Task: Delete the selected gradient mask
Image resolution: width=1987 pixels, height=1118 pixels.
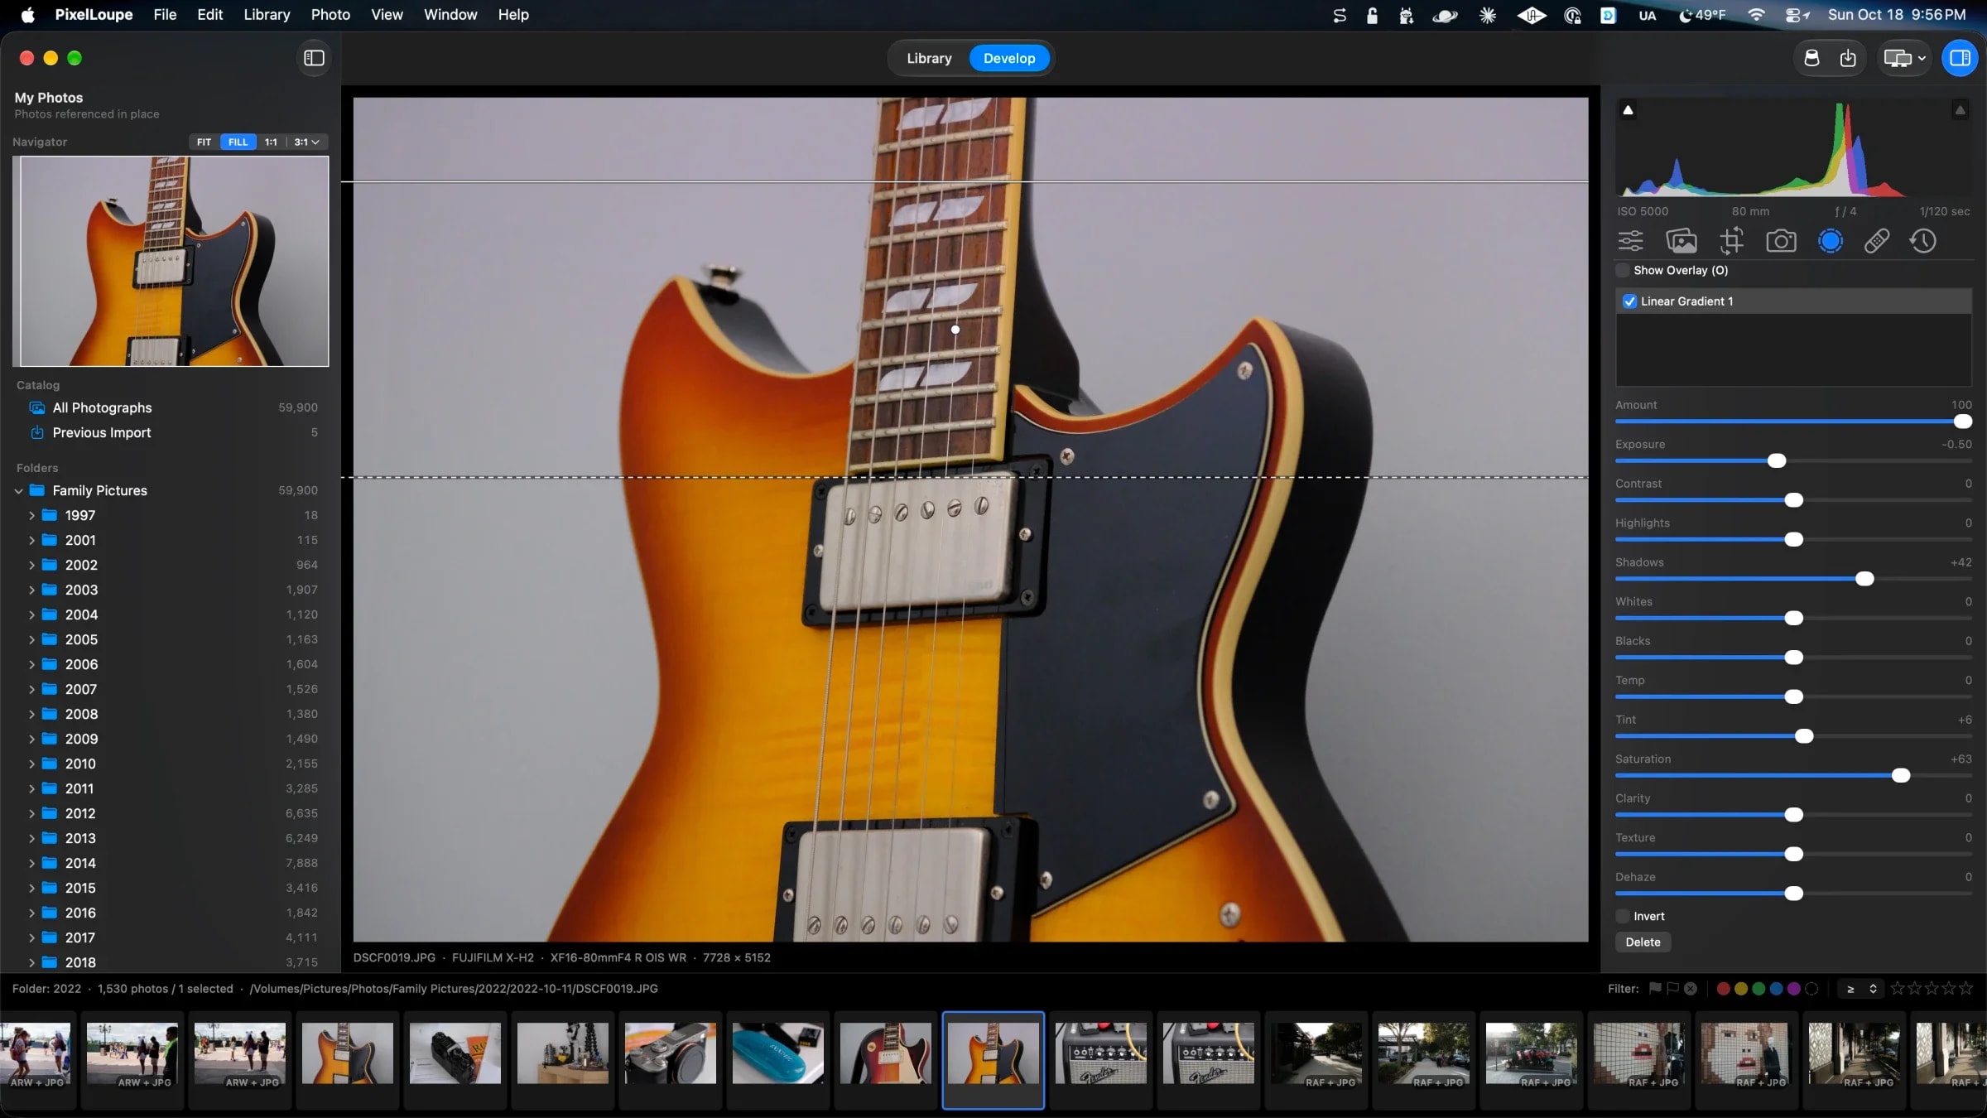Action: coord(1643,942)
